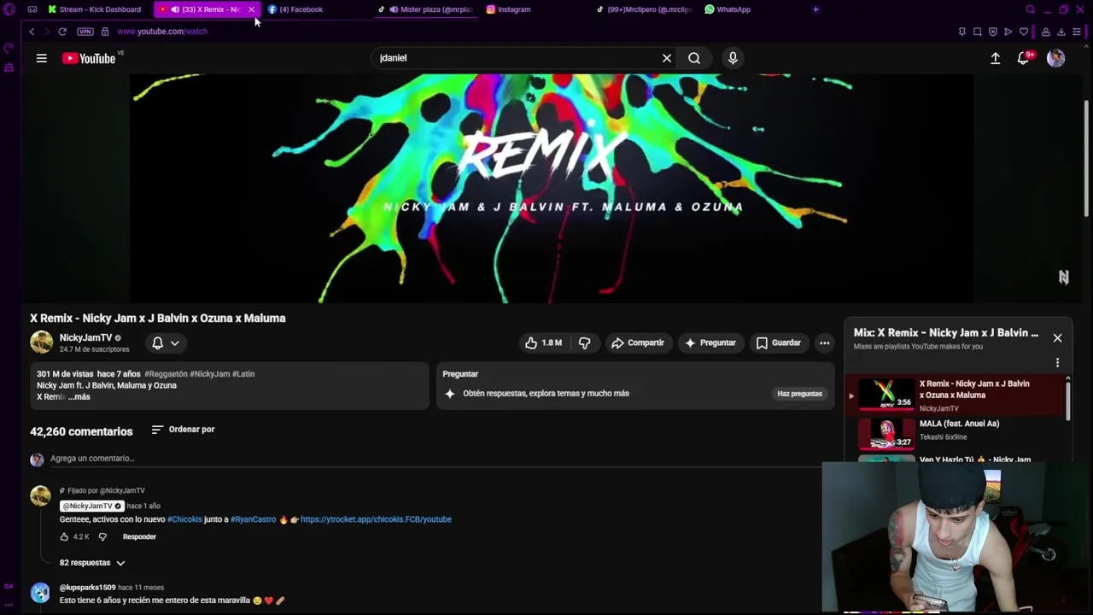Viewport: 1093px width, 615px height.
Task: Switch to the WhatsApp tab
Action: 728,9
